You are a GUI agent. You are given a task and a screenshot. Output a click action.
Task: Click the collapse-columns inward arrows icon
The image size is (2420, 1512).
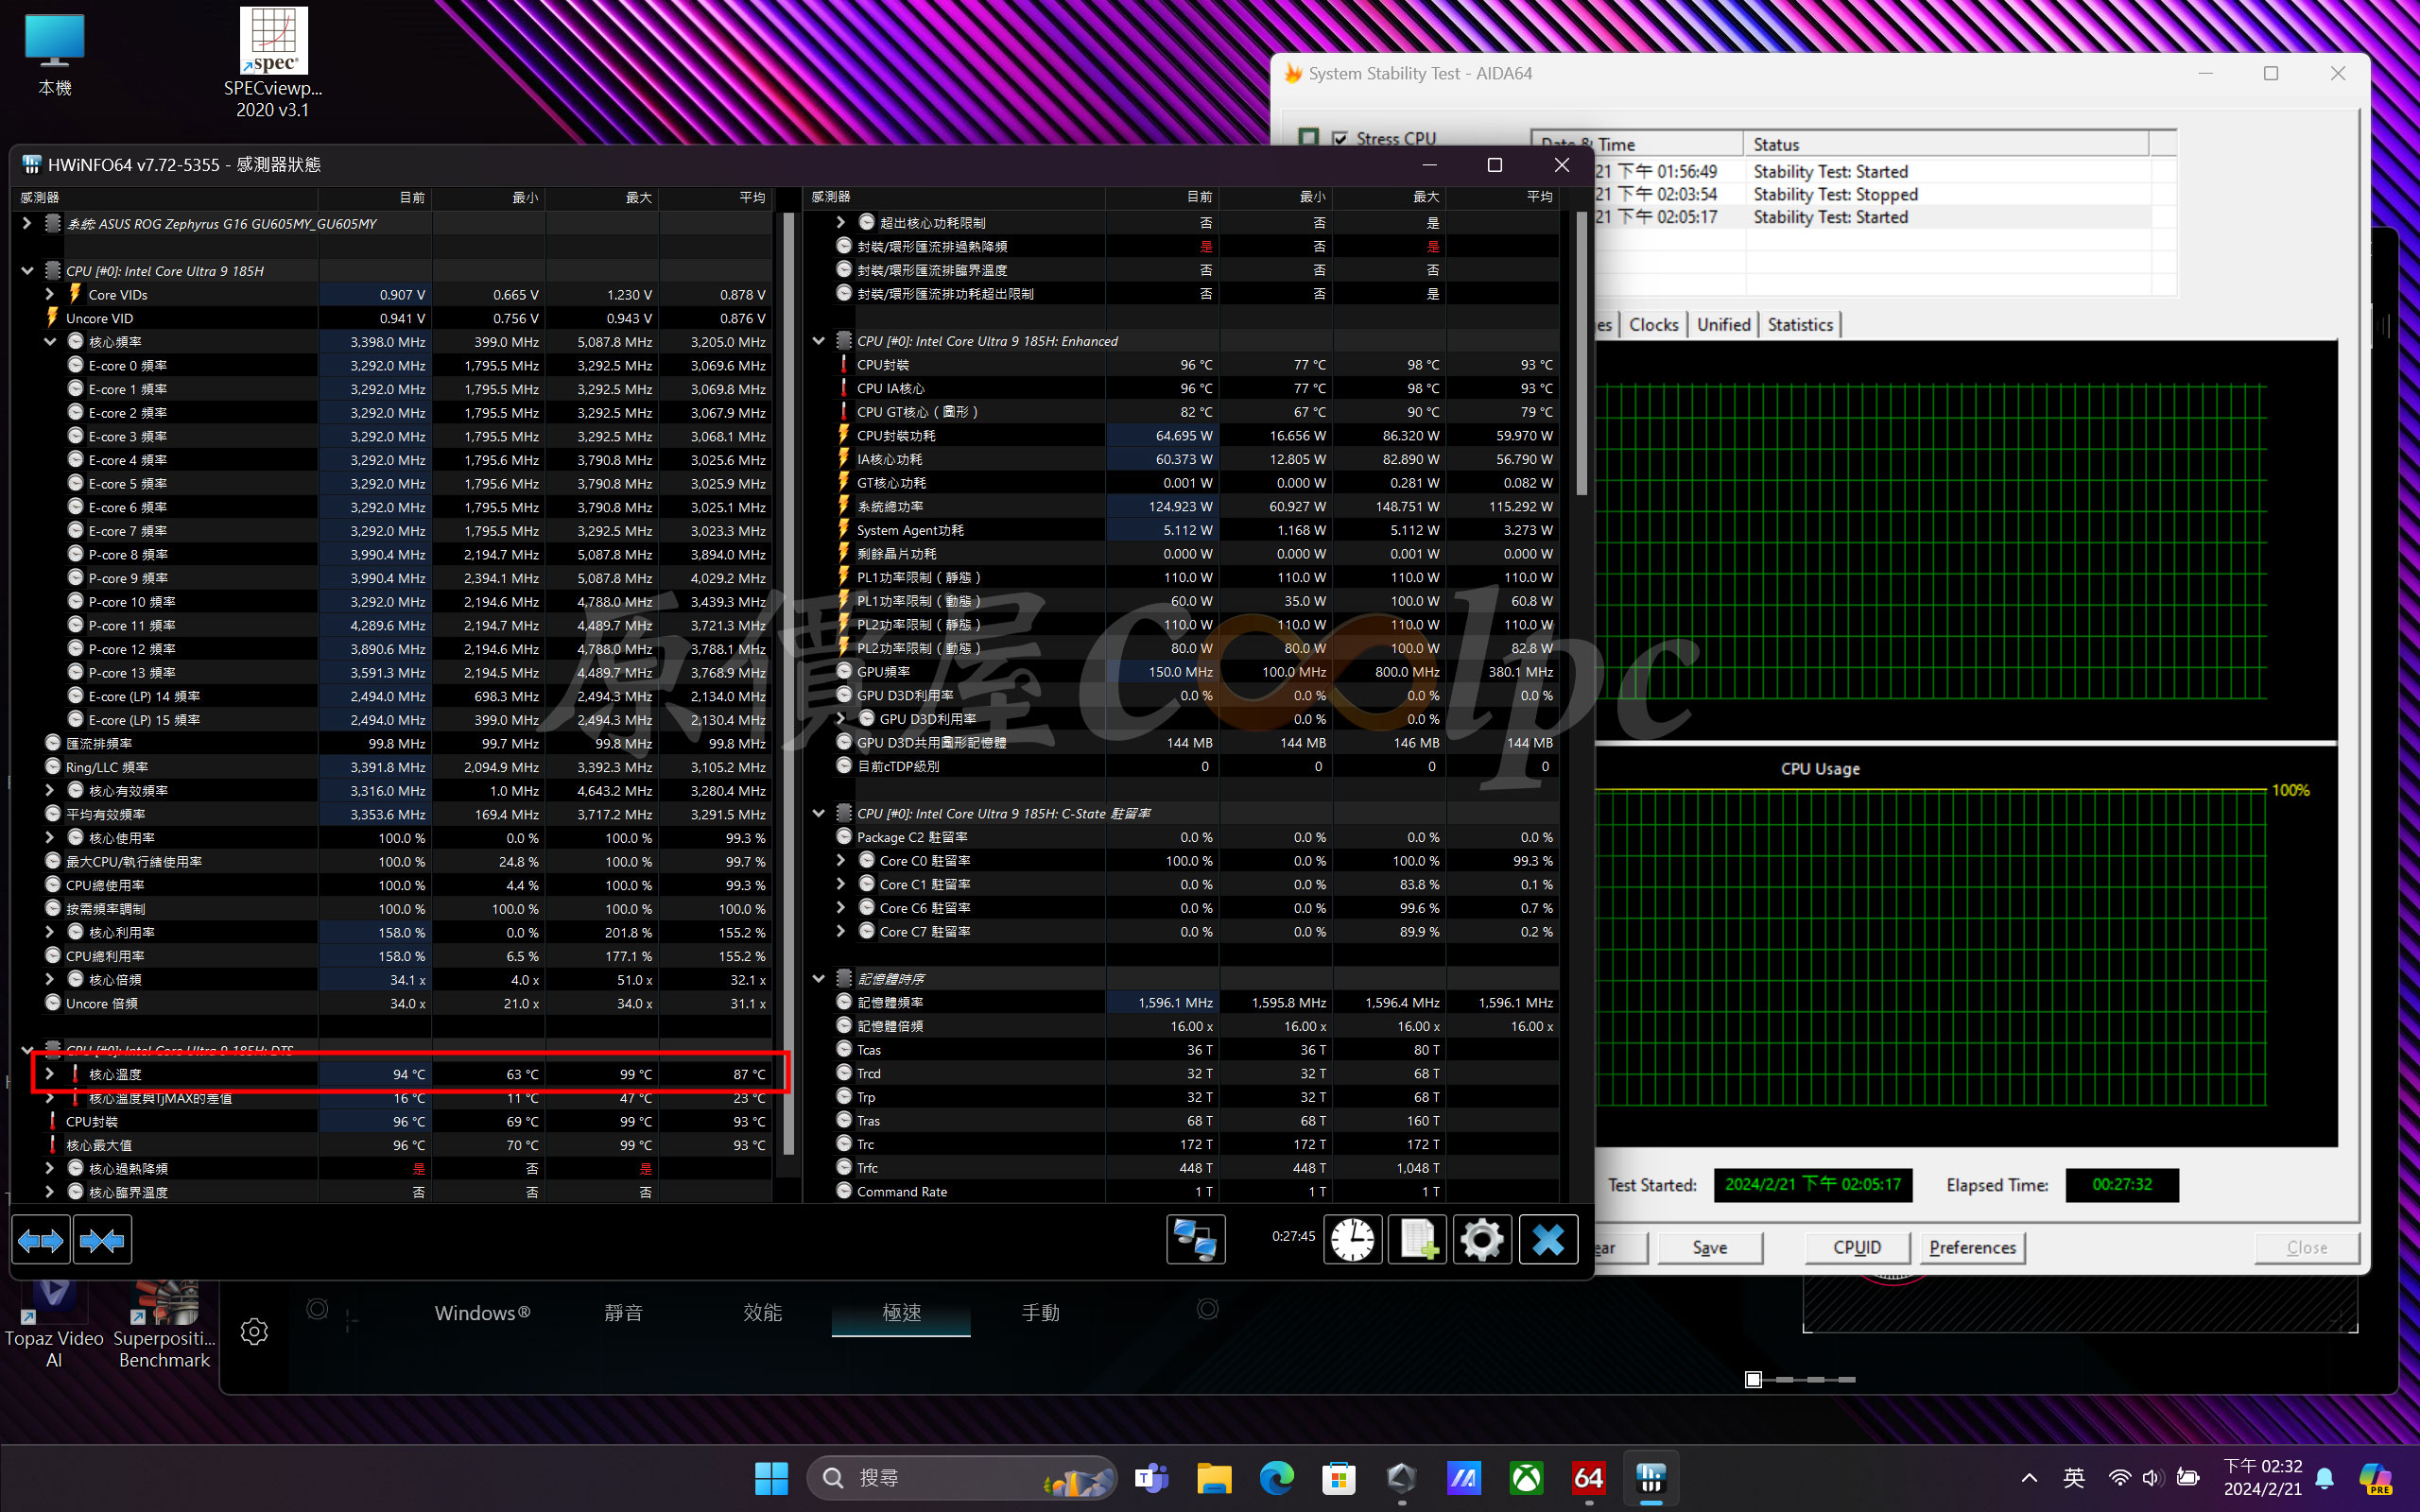103,1240
